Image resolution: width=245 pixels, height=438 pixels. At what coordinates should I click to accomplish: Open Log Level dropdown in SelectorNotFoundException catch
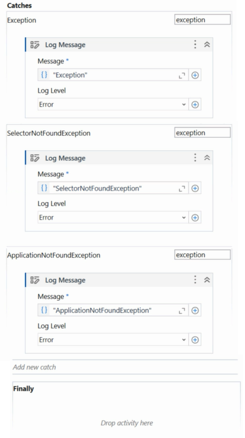[x=113, y=217]
